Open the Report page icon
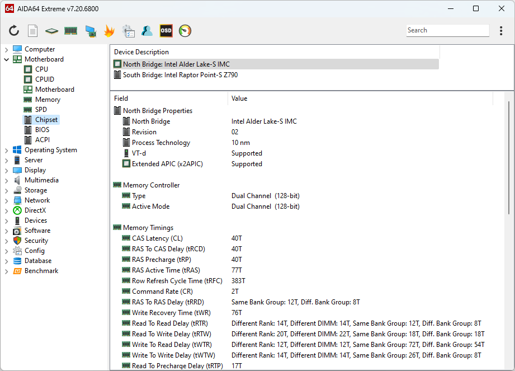Viewport: 515px width, 371px height. [x=33, y=31]
